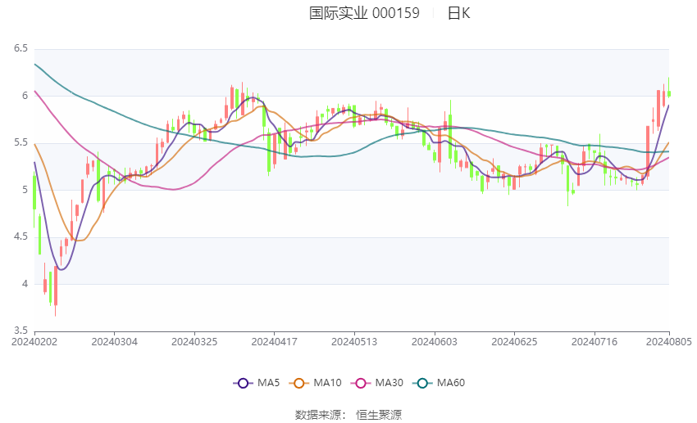Toggle the MA10 series label
This screenshot has width=697, height=423.
[328, 383]
